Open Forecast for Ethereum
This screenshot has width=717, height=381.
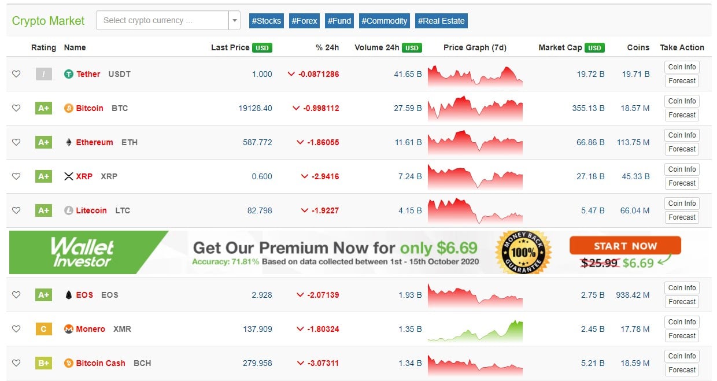pos(682,149)
